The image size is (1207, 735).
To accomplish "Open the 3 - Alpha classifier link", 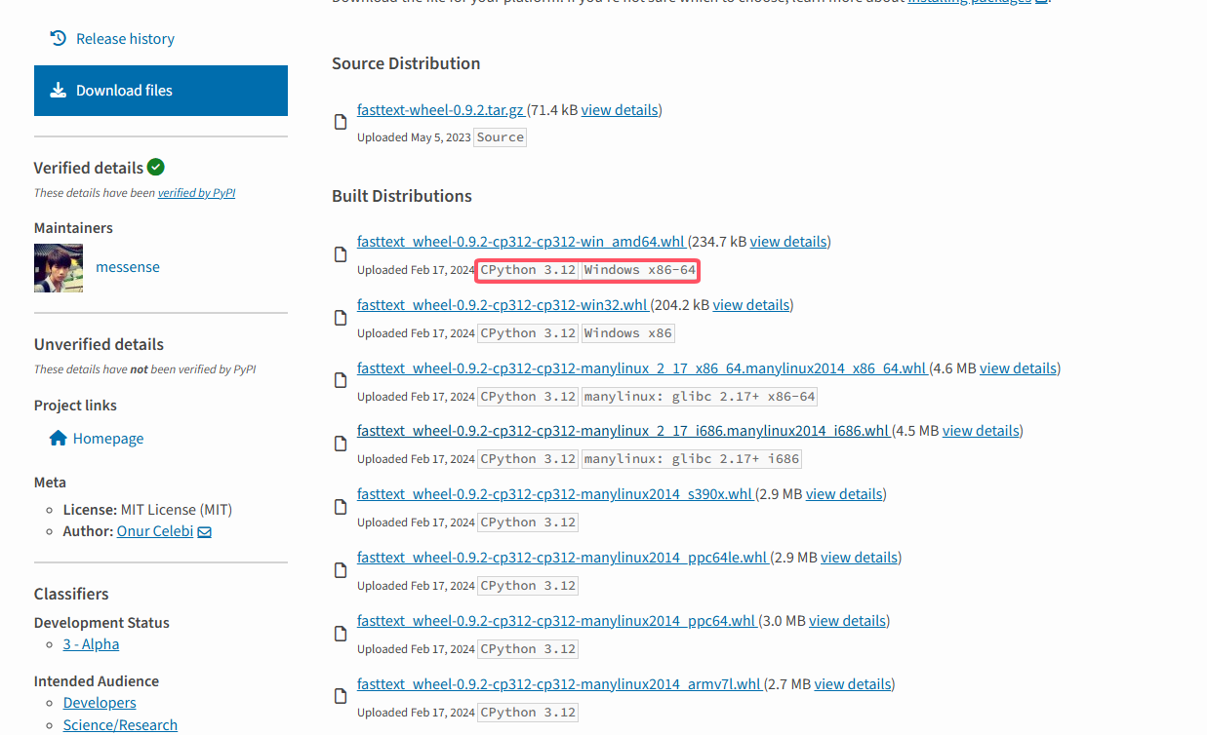I will 92,644.
